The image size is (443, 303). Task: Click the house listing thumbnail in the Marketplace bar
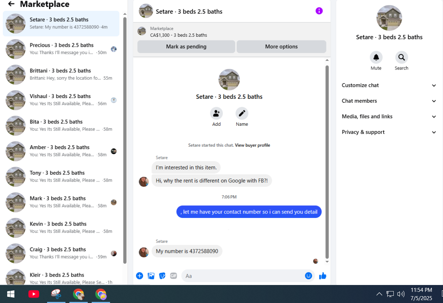[142, 31]
